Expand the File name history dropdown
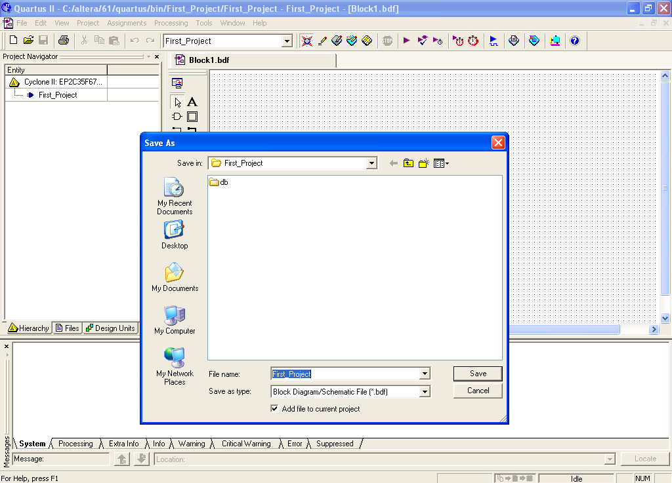The width and height of the screenshot is (672, 483). coord(425,374)
